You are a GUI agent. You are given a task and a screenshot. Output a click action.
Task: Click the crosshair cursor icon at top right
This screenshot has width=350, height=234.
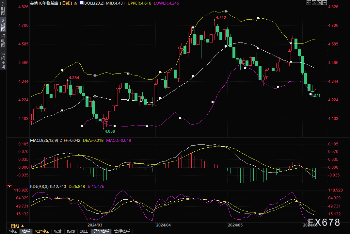[x=309, y=3]
